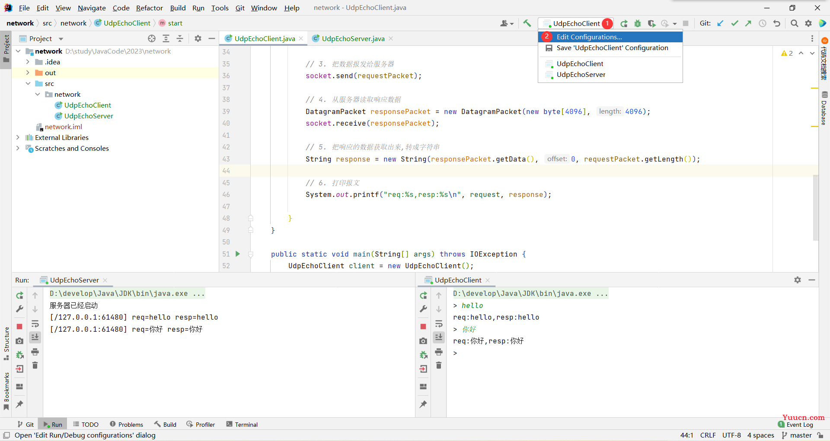Choose Save 'UdpEchoClient' Configuration
The width and height of the screenshot is (830, 441).
[x=610, y=48]
